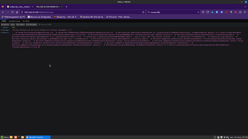This screenshot has height=139, width=248.
Task: Go back to the previous page
Action: tap(3, 12)
